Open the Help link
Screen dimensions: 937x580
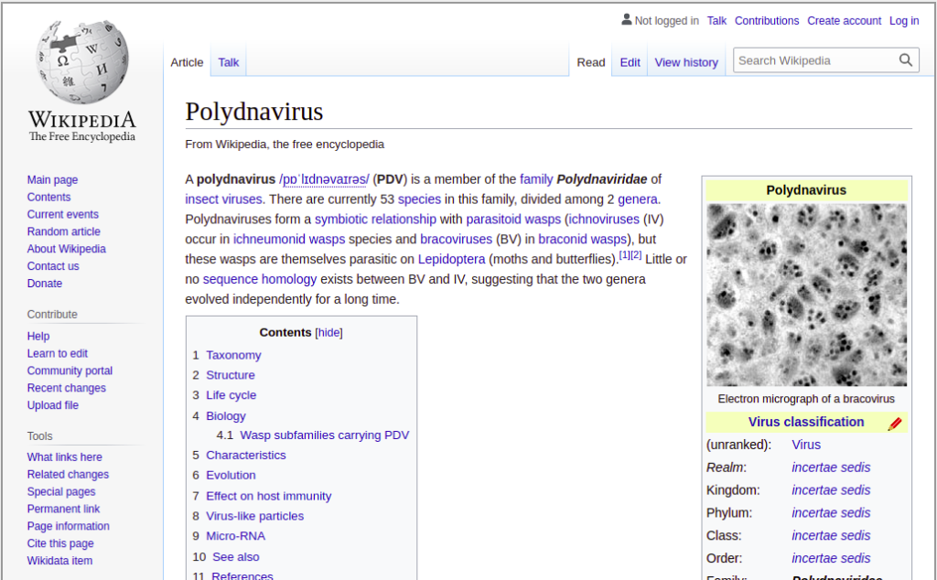[x=38, y=337]
